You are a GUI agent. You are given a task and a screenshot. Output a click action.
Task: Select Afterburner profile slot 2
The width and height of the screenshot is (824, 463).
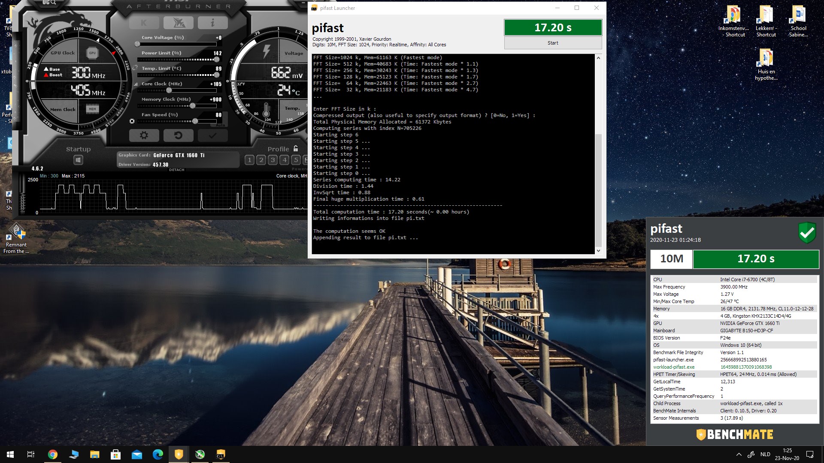pos(261,160)
